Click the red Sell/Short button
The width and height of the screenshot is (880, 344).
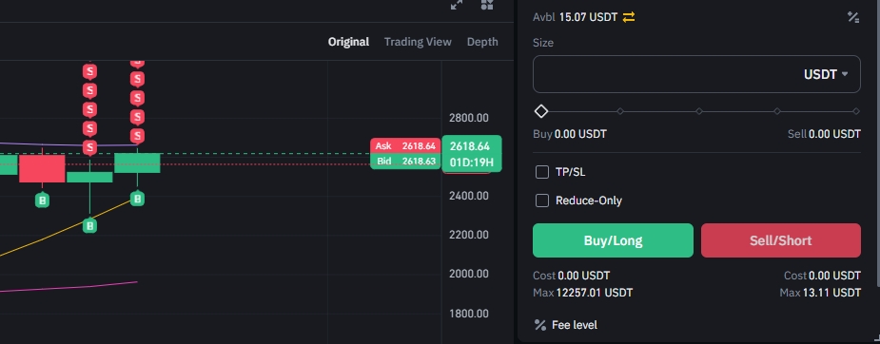(781, 240)
